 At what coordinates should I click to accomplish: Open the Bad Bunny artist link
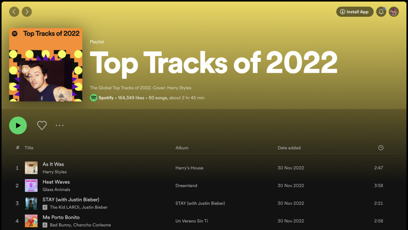60,225
